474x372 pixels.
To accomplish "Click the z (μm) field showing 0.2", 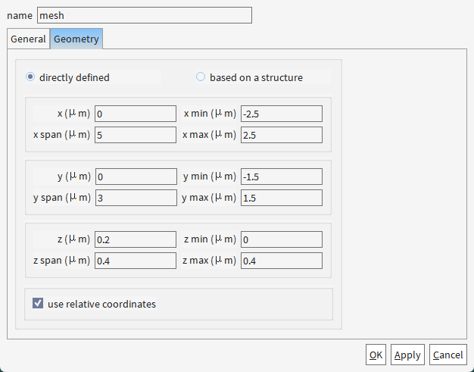I will click(x=136, y=239).
